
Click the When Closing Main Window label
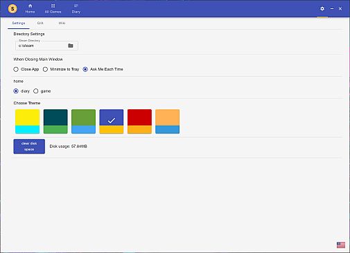(38, 59)
